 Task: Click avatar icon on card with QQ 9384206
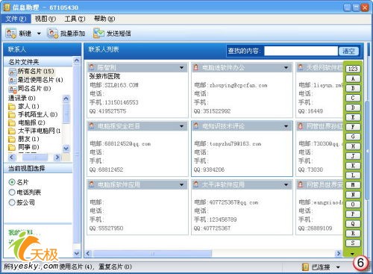[196, 126]
